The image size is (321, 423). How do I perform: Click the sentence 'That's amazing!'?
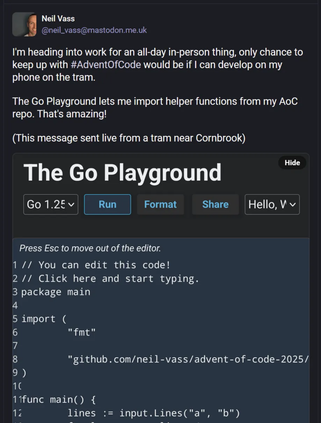(72, 114)
